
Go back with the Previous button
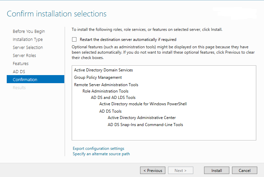(153, 170)
